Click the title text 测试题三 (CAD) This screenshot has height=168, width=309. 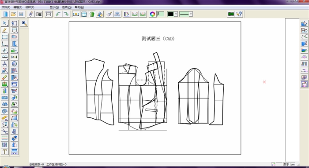158,38
